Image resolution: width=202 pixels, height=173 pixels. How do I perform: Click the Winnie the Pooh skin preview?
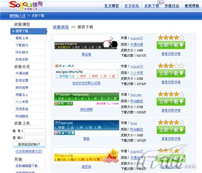click(x=87, y=156)
